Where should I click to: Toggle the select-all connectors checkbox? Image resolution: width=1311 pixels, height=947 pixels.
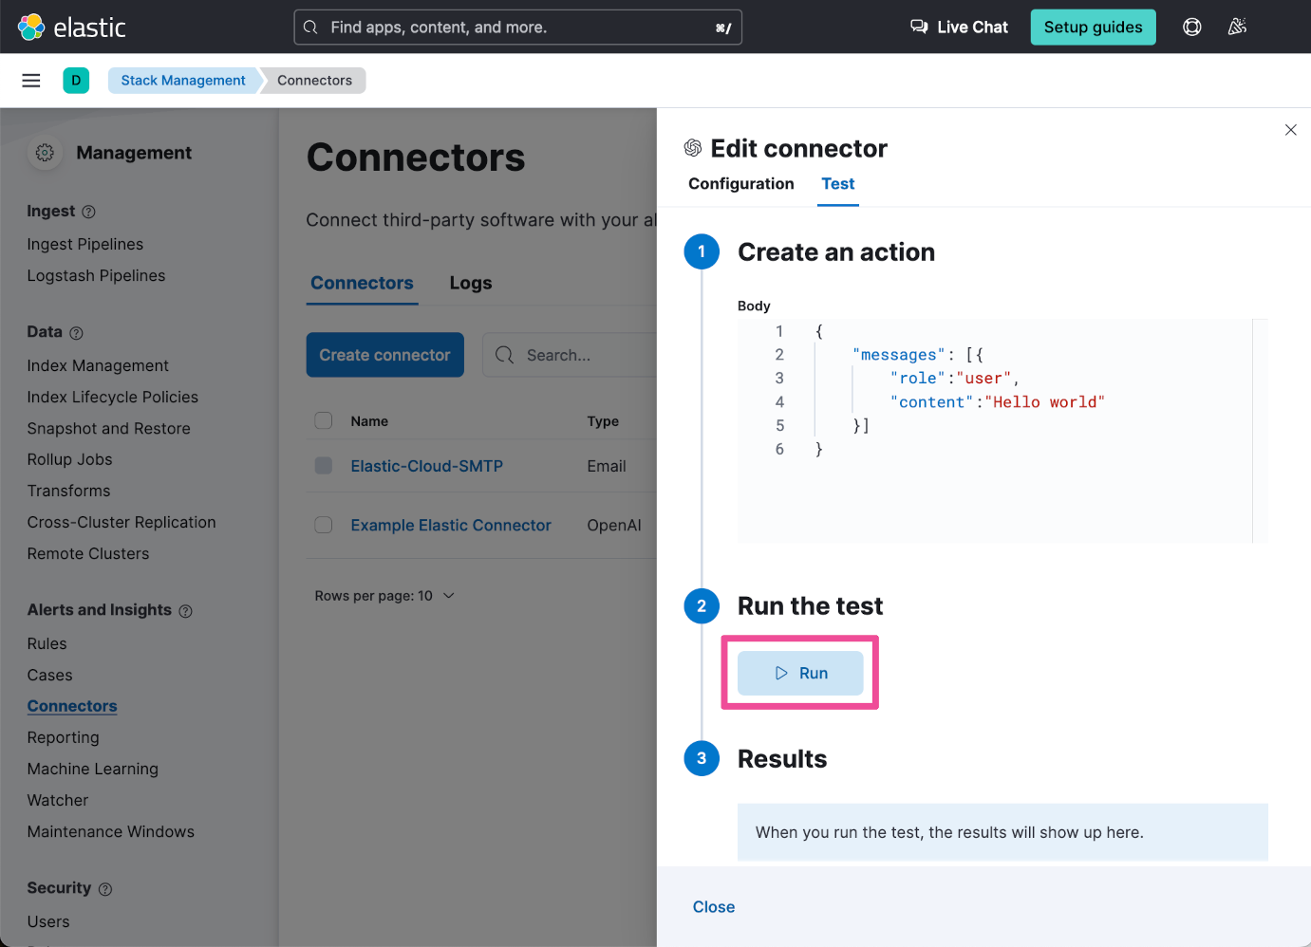(x=324, y=420)
